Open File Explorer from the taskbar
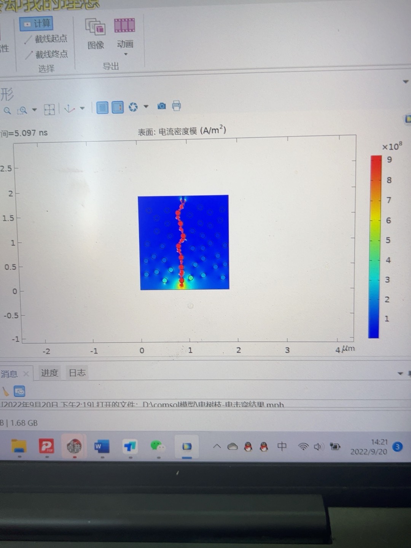This screenshot has width=411, height=548. coord(19,446)
